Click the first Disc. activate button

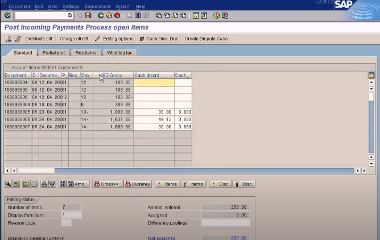pos(221,184)
